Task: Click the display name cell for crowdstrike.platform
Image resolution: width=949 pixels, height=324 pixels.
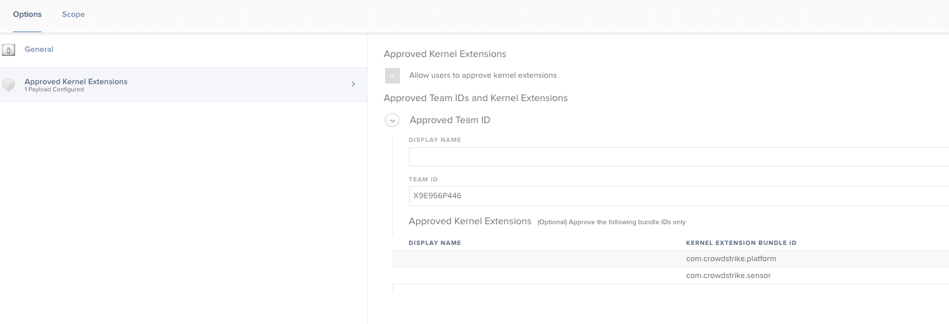Action: click(x=539, y=259)
